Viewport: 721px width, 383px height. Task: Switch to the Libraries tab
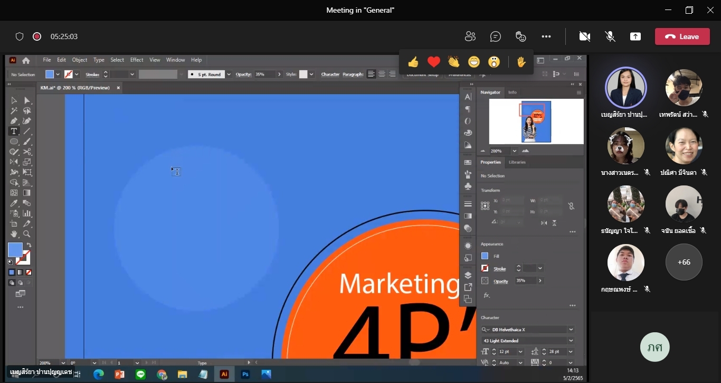[x=517, y=162]
